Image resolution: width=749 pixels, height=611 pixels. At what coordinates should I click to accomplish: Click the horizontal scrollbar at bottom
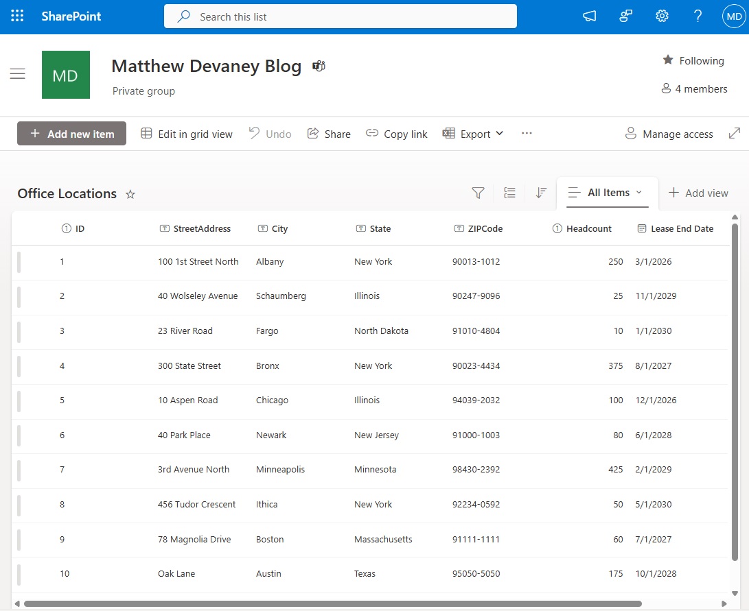pyautogui.click(x=332, y=604)
